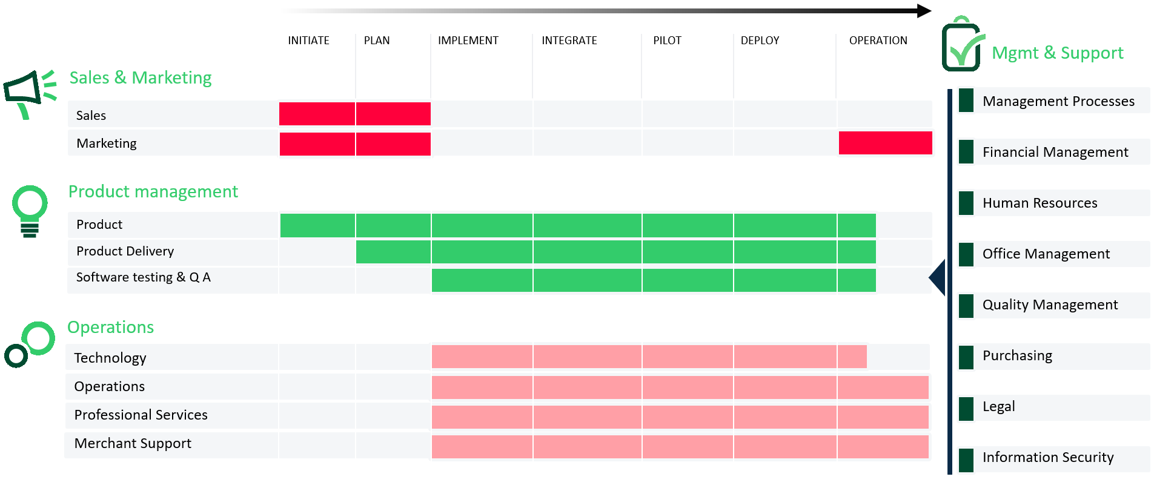
Task: Click the circles Operations icon
Action: pyautogui.click(x=30, y=343)
